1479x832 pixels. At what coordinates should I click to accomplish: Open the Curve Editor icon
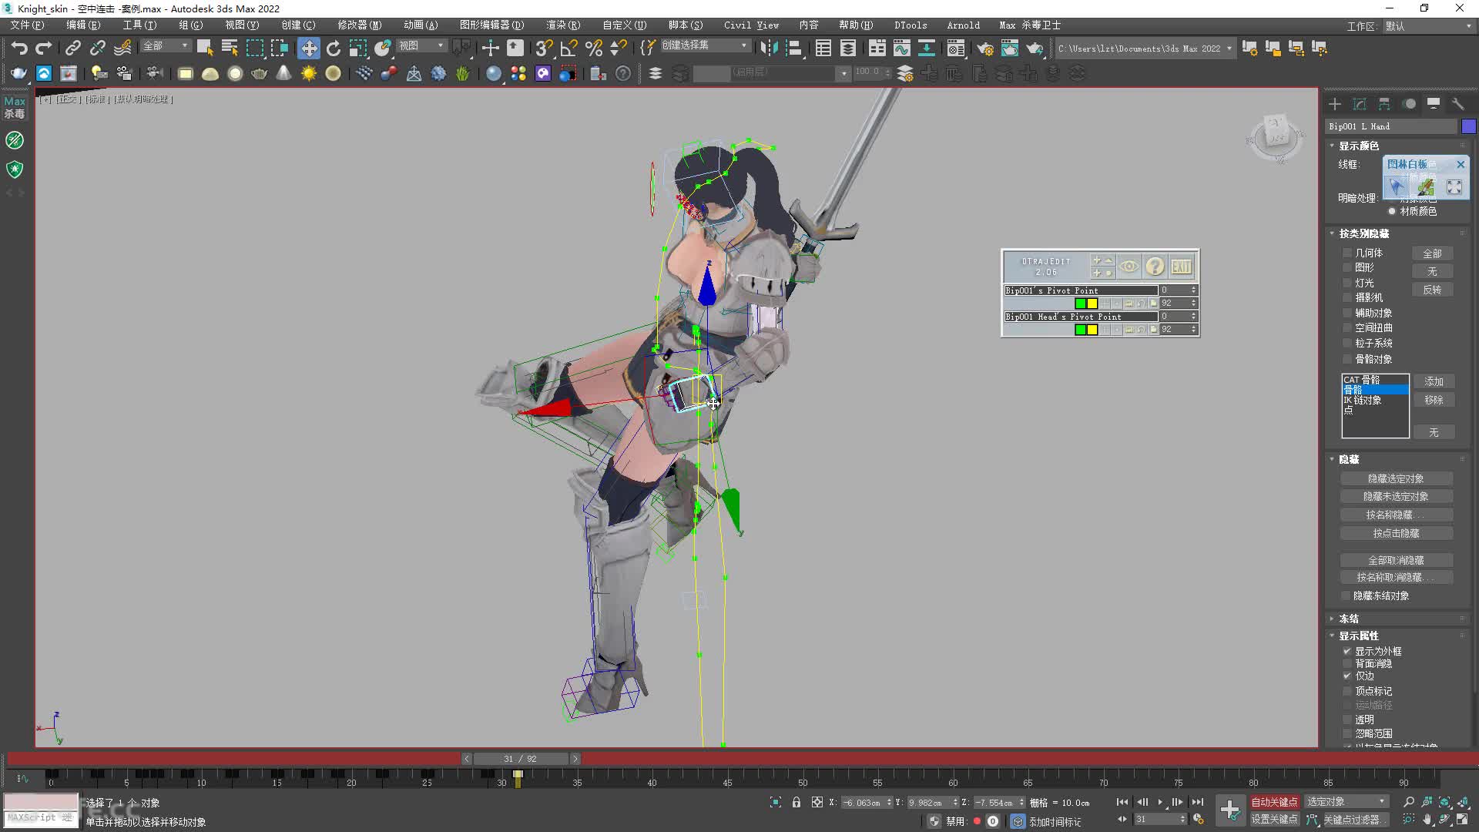click(901, 48)
